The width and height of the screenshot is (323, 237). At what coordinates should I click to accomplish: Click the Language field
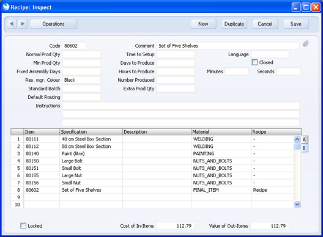[270, 54]
